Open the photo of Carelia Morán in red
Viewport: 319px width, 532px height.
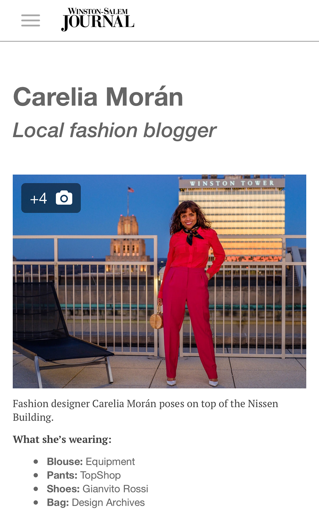tap(159, 281)
